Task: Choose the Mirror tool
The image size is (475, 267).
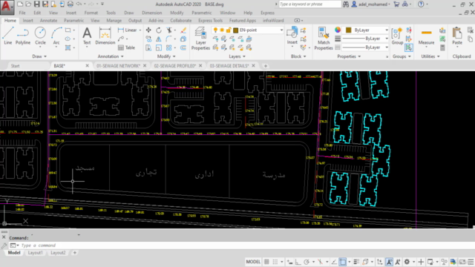Action: tap(159, 39)
